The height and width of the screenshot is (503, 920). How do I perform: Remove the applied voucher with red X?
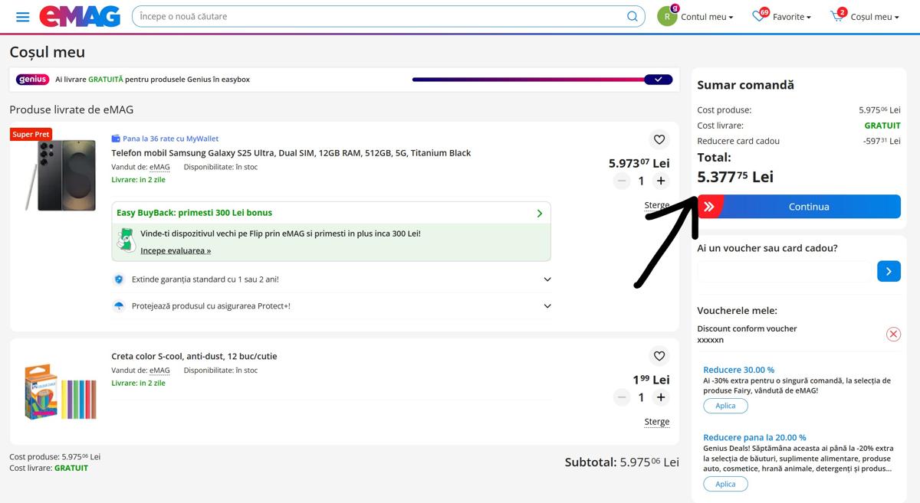[x=893, y=334]
